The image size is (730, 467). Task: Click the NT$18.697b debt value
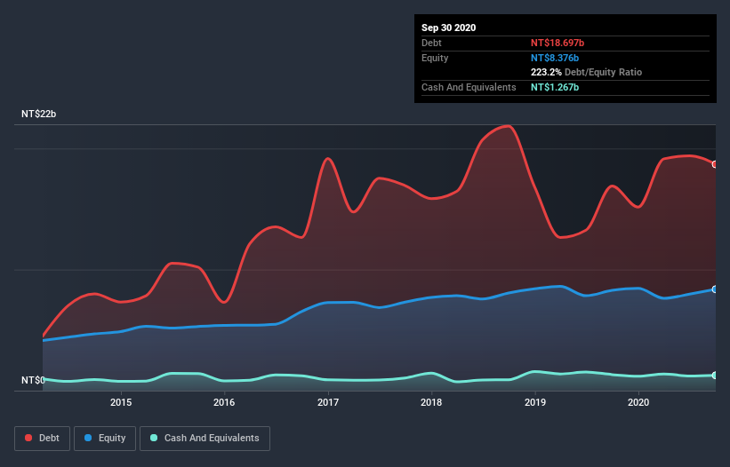click(558, 43)
